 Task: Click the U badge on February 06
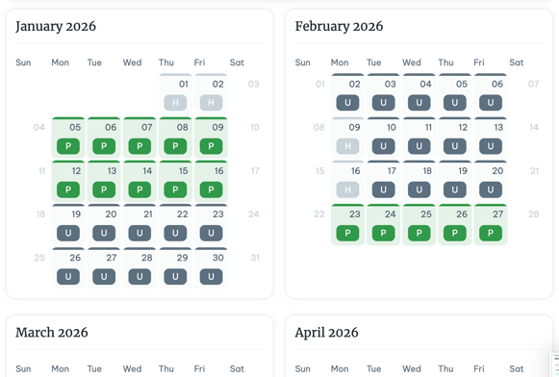(491, 103)
